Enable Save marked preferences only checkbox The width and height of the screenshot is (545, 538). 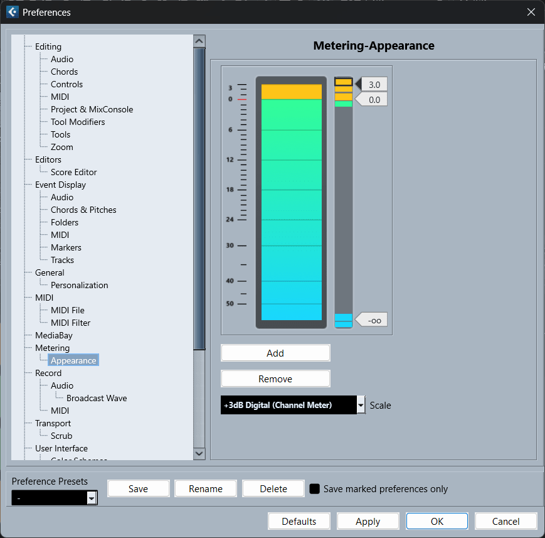315,488
